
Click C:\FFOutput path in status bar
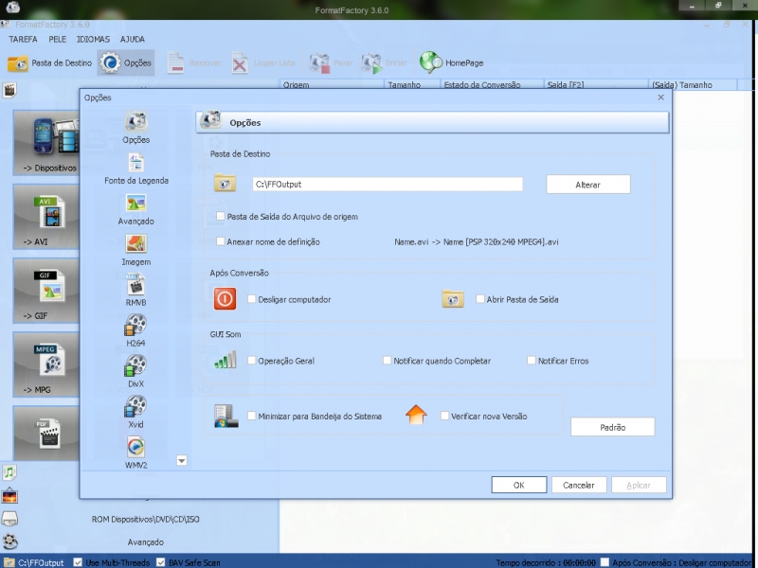(41, 562)
